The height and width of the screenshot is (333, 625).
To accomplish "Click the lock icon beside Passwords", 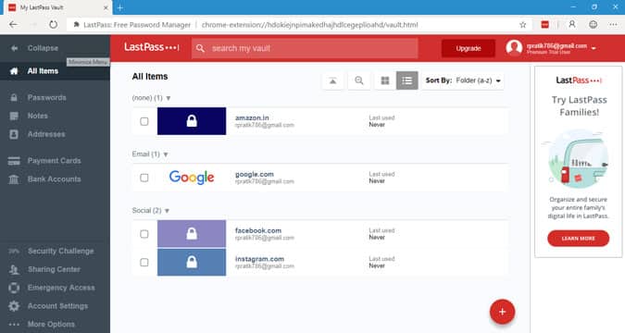I will click(14, 98).
